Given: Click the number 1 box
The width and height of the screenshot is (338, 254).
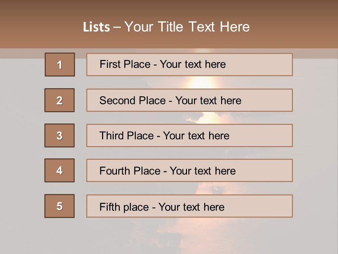Looking at the screenshot, I should pyautogui.click(x=60, y=65).
